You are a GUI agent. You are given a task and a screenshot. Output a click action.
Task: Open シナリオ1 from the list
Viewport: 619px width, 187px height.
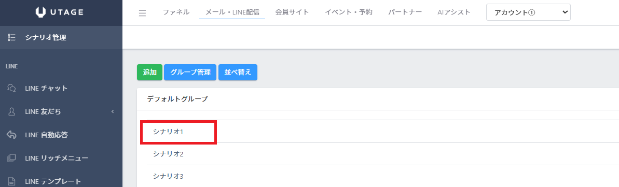coord(169,132)
